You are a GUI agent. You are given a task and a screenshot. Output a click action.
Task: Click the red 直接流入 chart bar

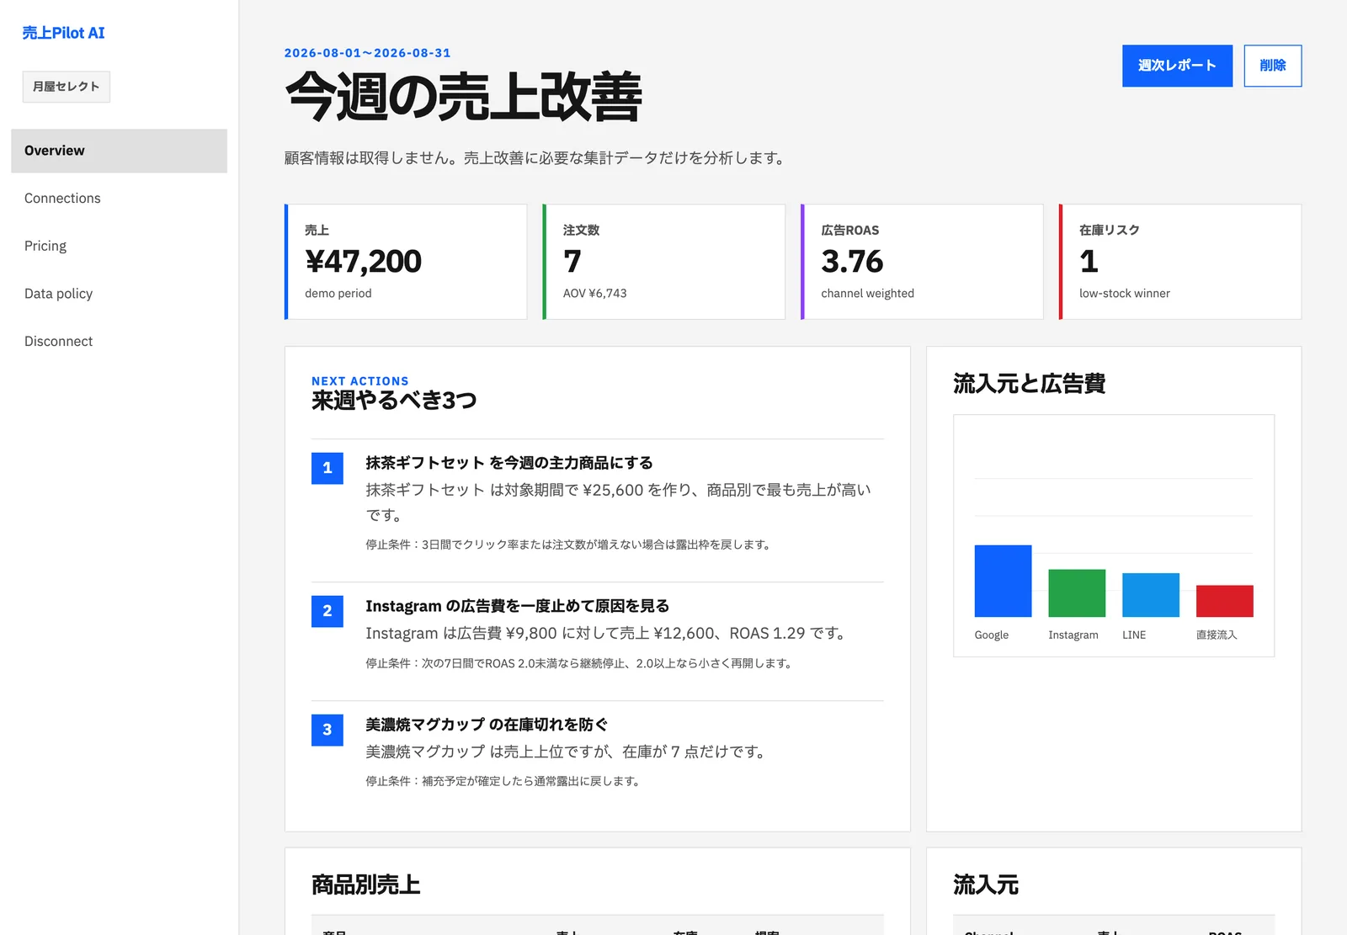(x=1225, y=601)
